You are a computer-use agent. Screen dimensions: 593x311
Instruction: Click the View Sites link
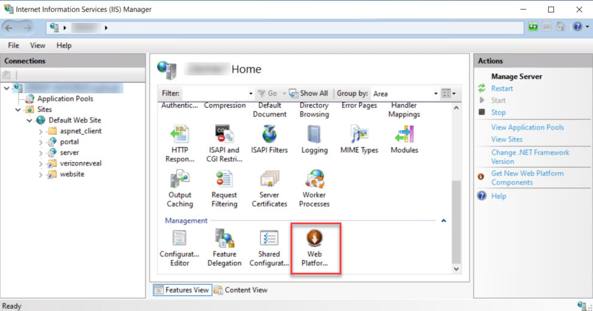506,139
